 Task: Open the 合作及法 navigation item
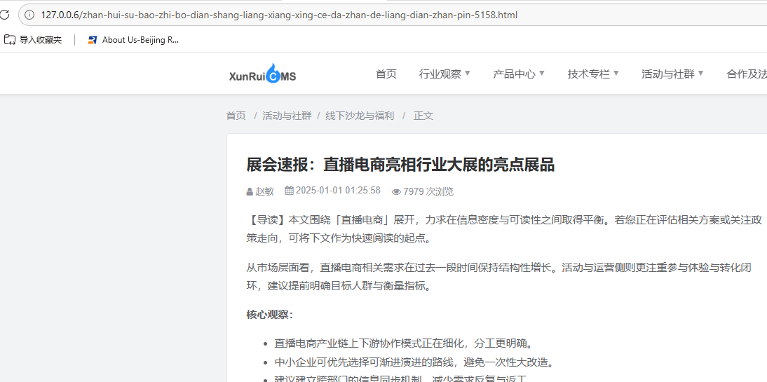point(747,74)
